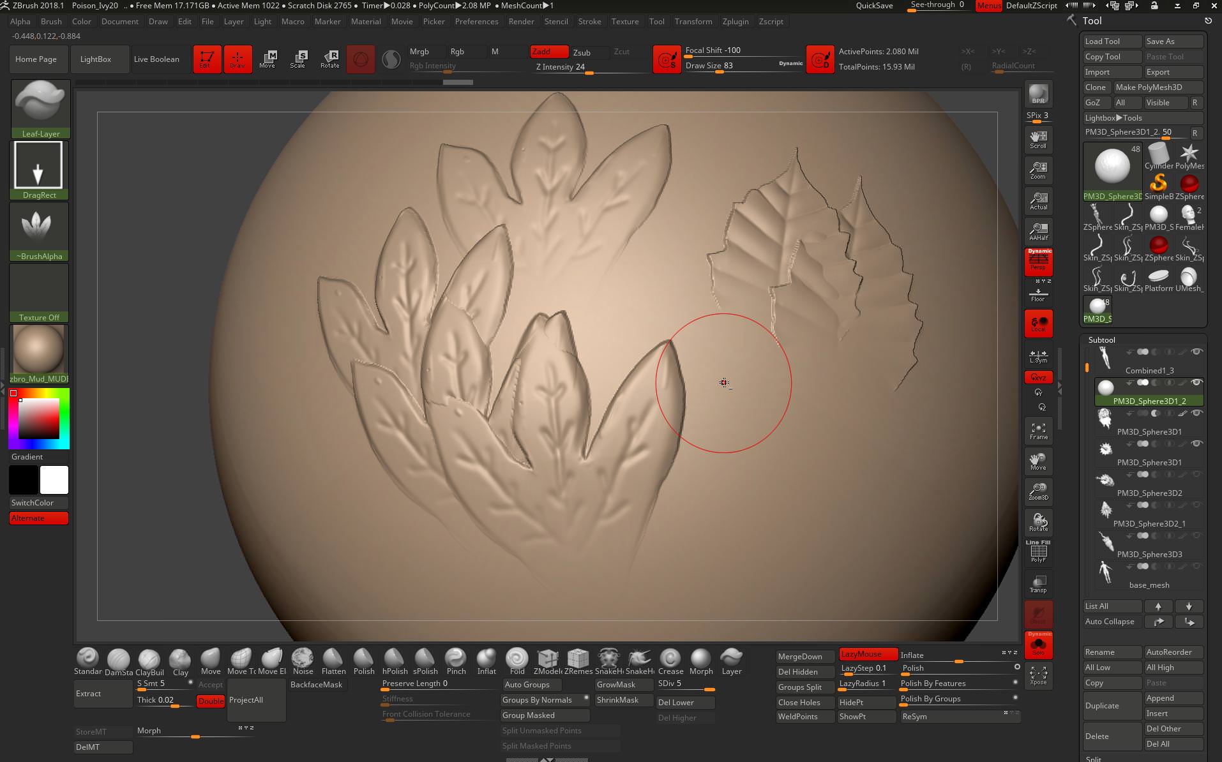
Task: Click the Duplicate subtool button
Action: click(1112, 706)
